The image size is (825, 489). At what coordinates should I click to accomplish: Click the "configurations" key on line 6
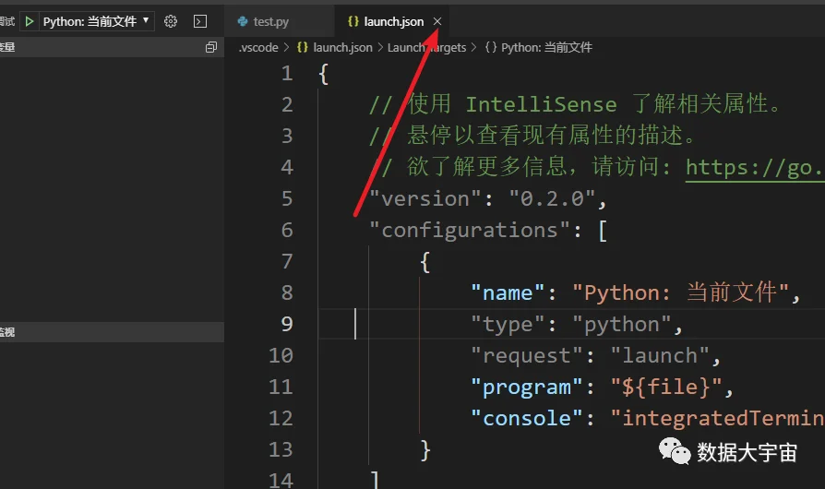tap(470, 231)
